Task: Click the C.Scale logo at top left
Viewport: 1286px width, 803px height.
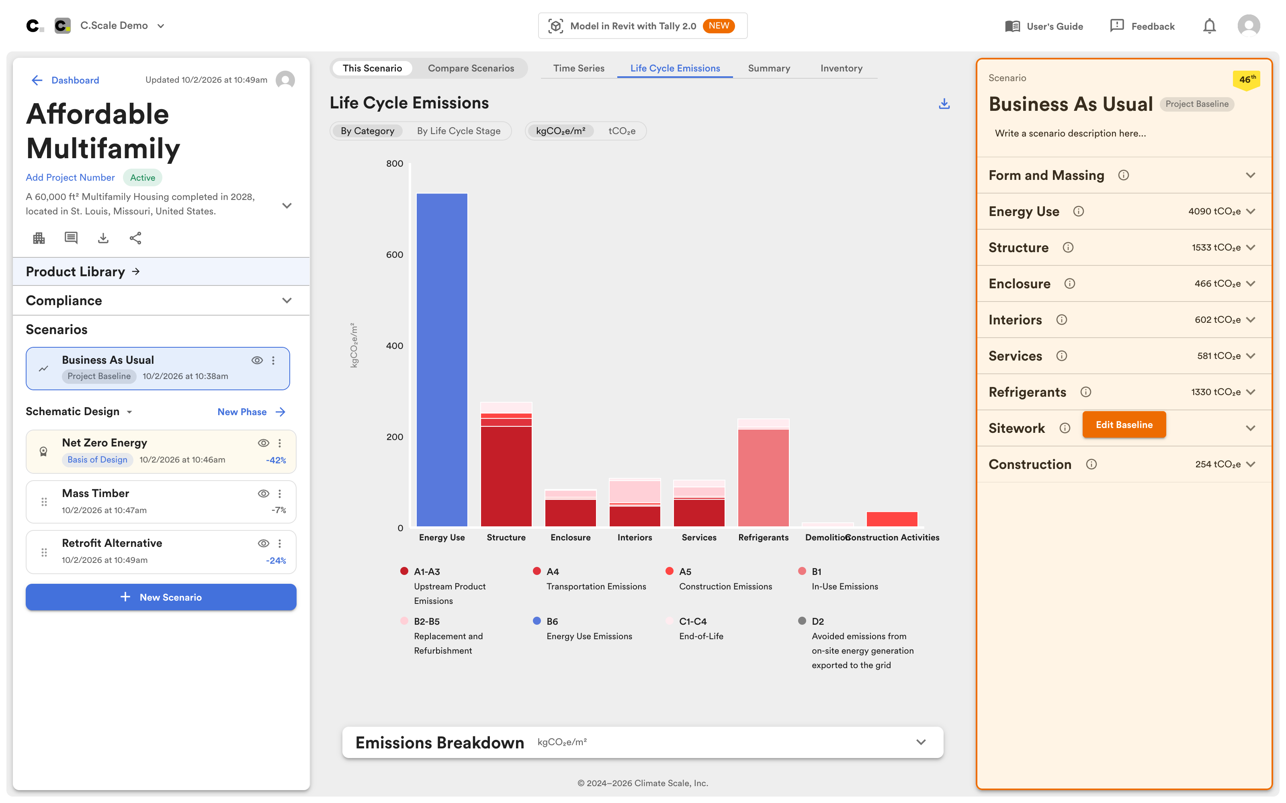Action: tap(35, 25)
